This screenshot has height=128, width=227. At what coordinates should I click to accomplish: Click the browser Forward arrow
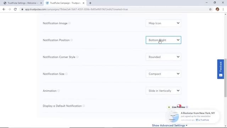(x=10, y=9)
